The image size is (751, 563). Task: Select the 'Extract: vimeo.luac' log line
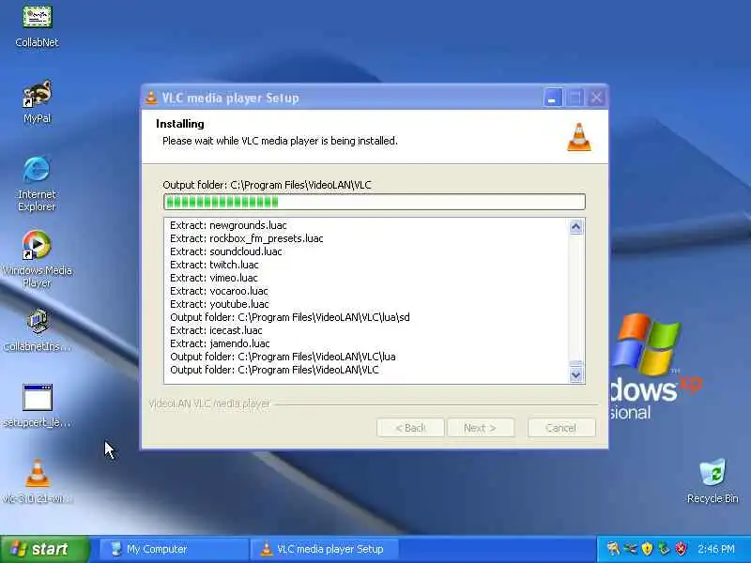click(x=214, y=278)
